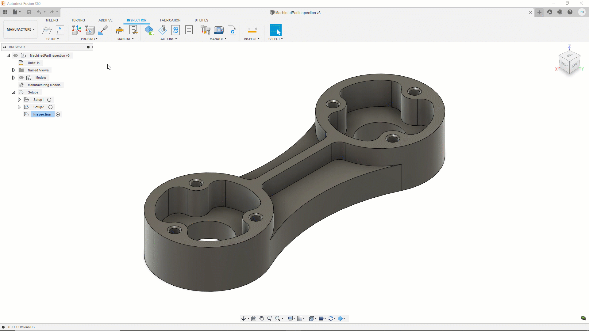Select the Probe WCS tool icon

tap(76, 30)
